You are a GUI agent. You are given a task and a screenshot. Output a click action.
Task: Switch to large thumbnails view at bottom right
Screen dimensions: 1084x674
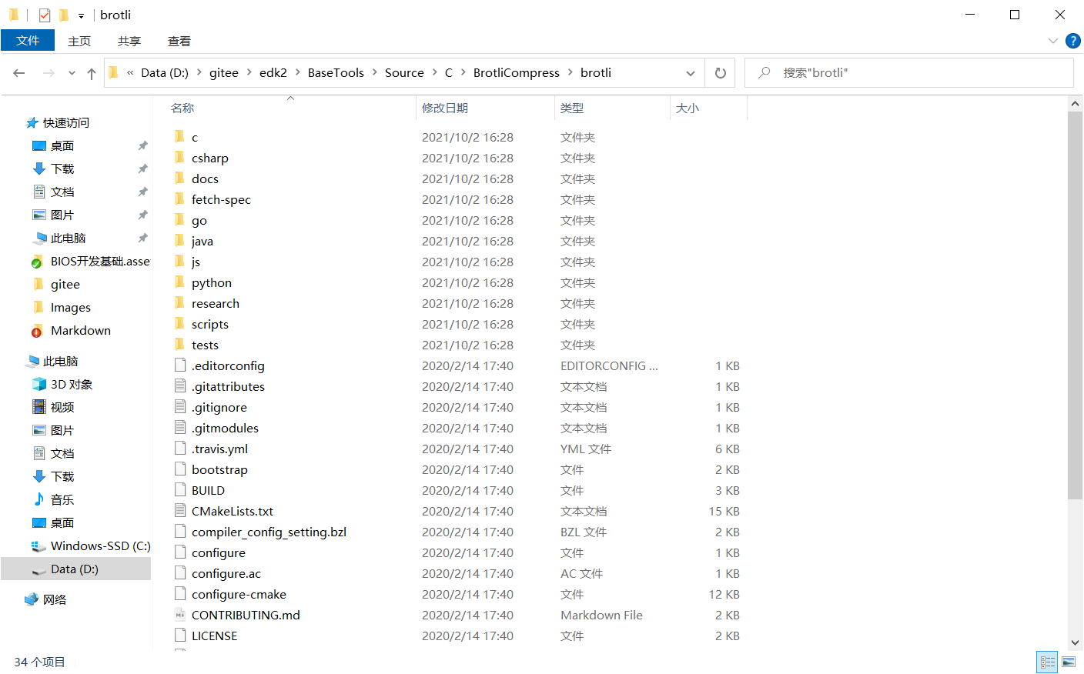click(1069, 662)
